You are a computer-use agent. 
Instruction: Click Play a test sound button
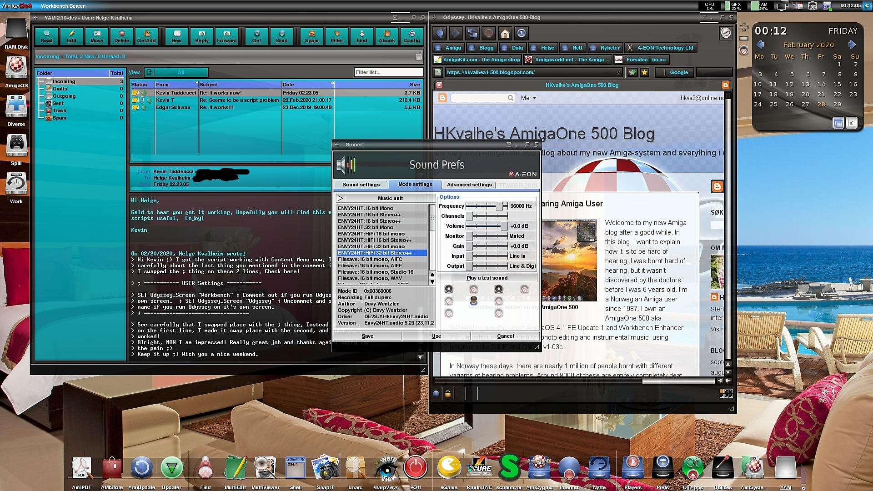[x=487, y=278]
